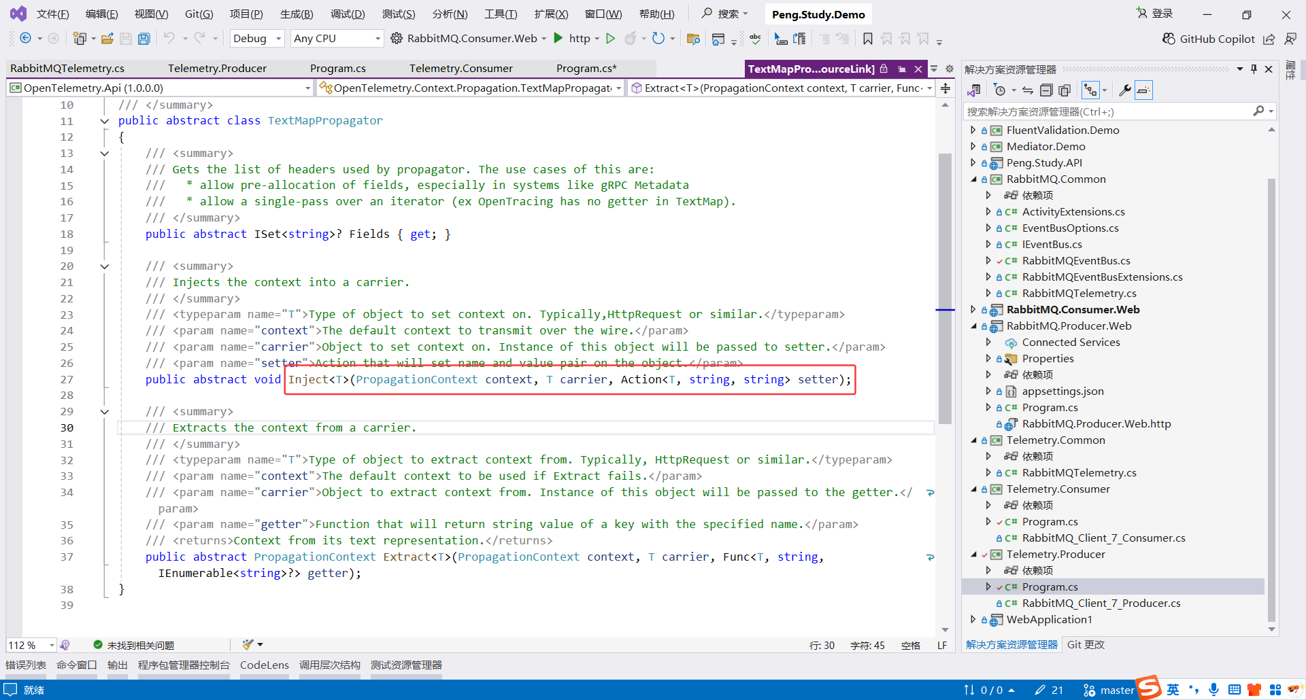
Task: Click the New Item toolbar icon
Action: (x=80, y=39)
